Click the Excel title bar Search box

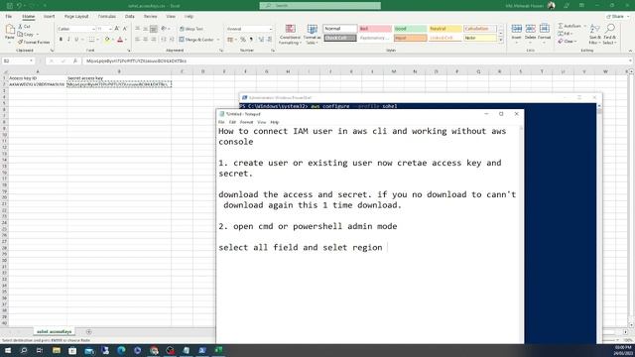[x=319, y=6]
